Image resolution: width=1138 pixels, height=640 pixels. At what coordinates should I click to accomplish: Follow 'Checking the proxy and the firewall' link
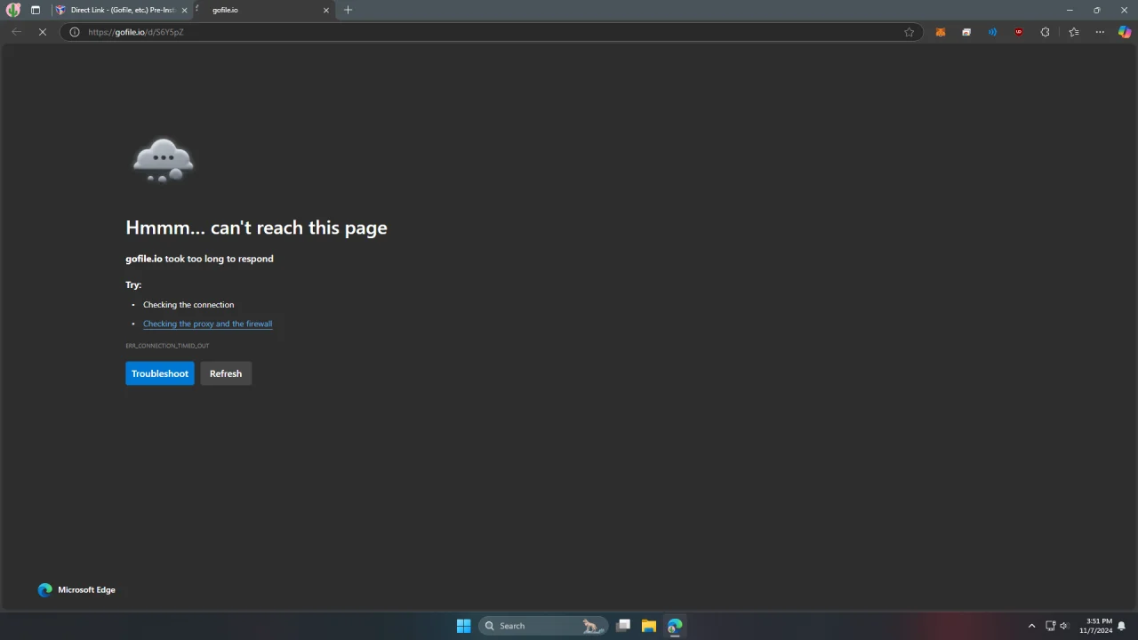207,324
